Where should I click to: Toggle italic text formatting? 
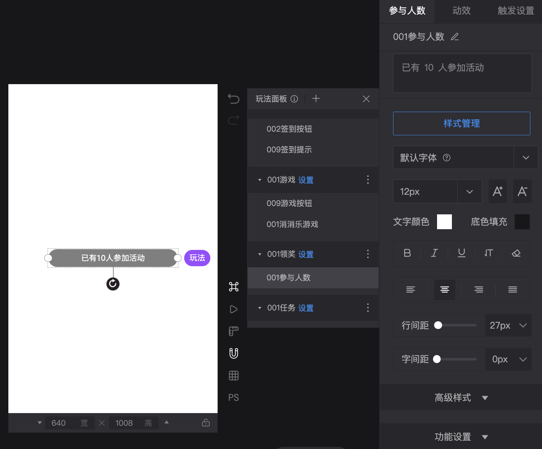[434, 253]
